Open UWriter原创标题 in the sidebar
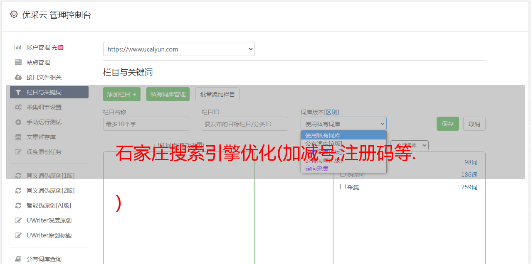Viewport: 531px width, 264px height. click(49, 235)
